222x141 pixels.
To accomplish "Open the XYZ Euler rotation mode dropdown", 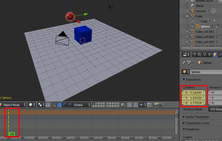I will point(215,109).
